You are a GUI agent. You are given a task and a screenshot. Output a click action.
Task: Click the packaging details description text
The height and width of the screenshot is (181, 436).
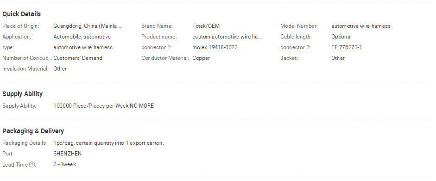click(x=109, y=143)
